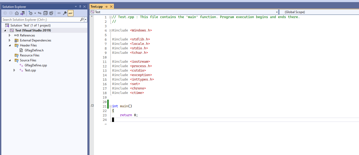Select the Source Files folder
359x155 pixels.
click(x=28, y=60)
